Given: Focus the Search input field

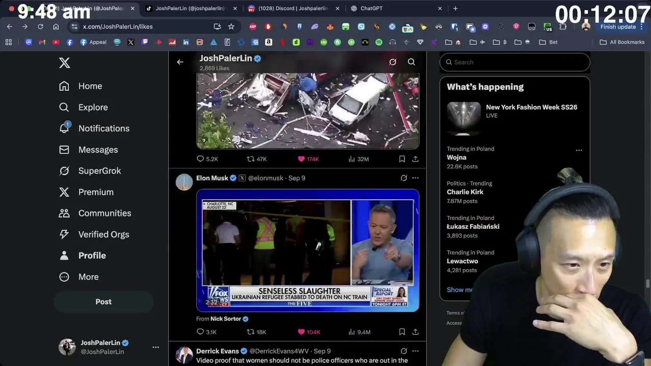Looking at the screenshot, I should coord(515,62).
